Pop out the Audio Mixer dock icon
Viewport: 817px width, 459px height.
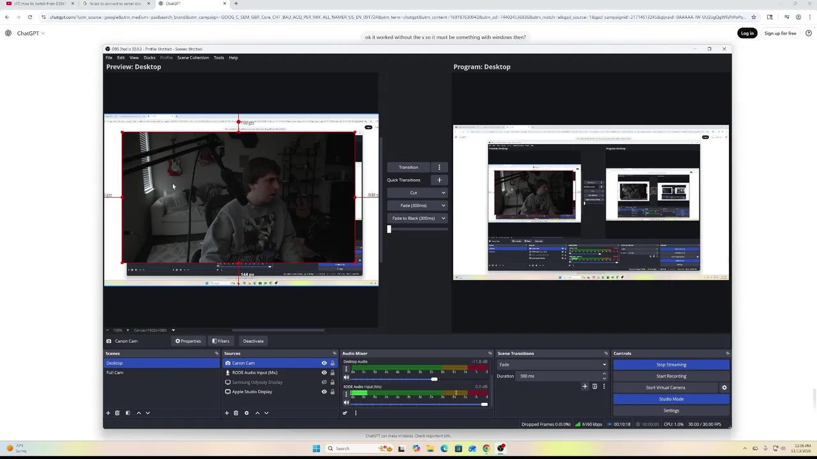pyautogui.click(x=490, y=353)
